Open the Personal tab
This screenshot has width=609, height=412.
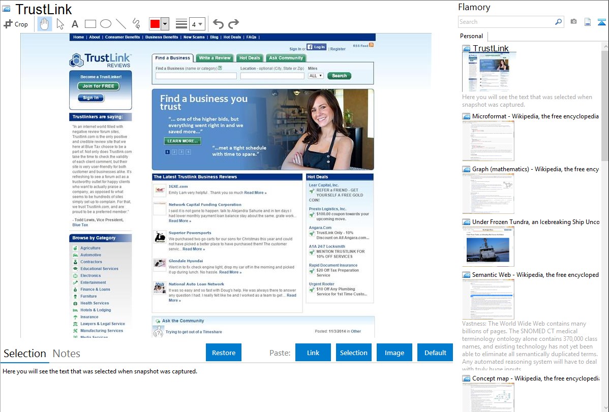[x=472, y=36]
